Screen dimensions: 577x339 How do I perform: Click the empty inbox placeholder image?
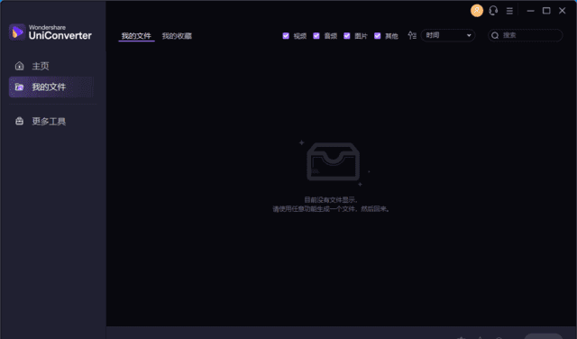(333, 161)
